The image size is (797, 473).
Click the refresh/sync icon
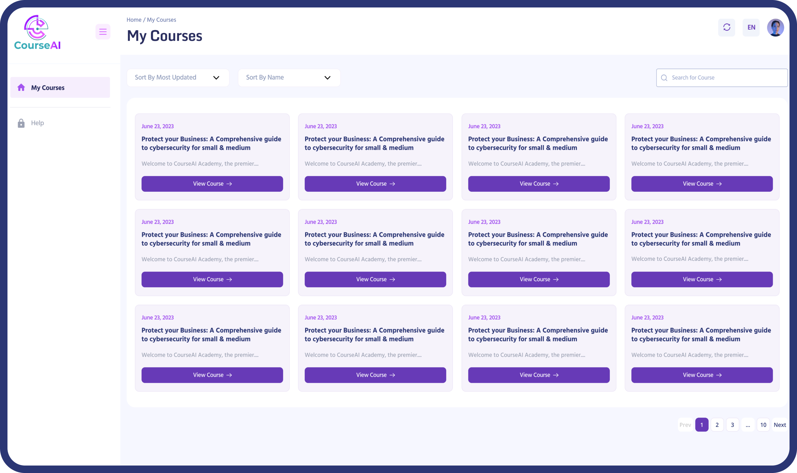click(x=727, y=27)
